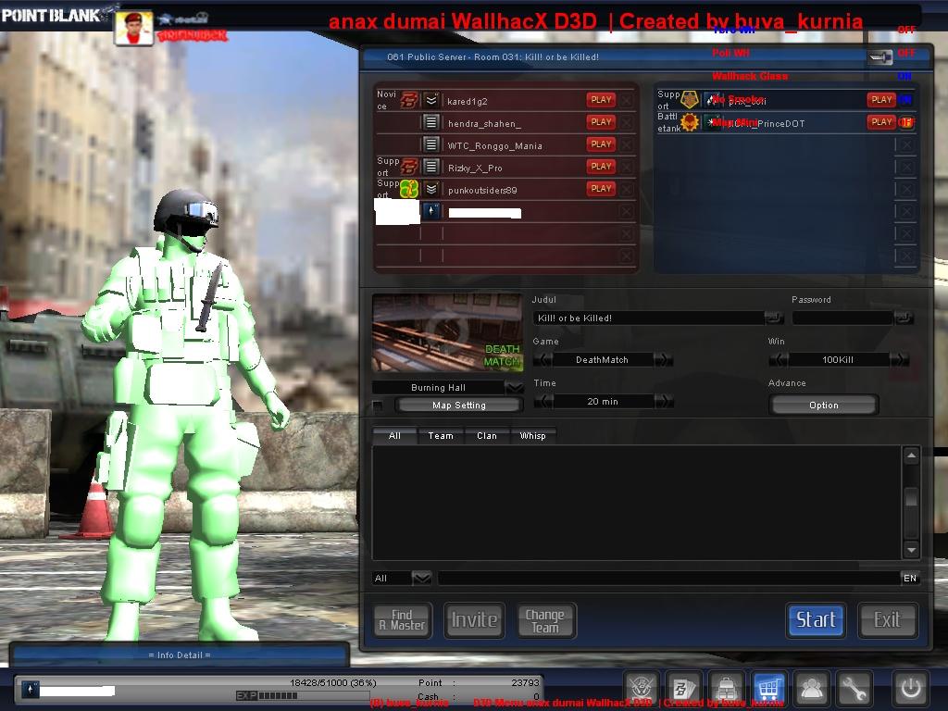
Task: Click left arrow of 100Kill win selector
Action: click(778, 360)
